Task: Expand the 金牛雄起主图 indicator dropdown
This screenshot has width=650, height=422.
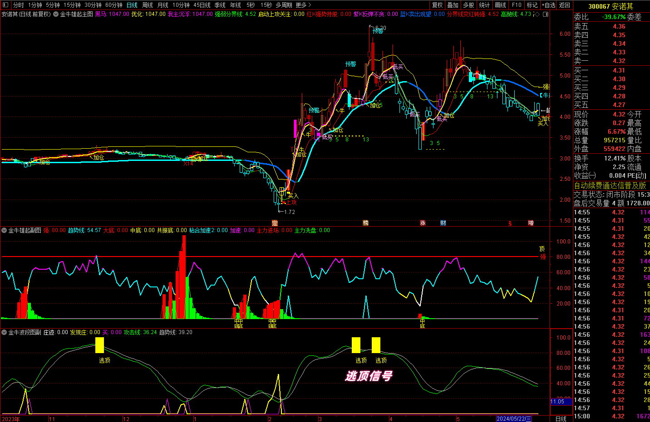Action: click(56, 15)
